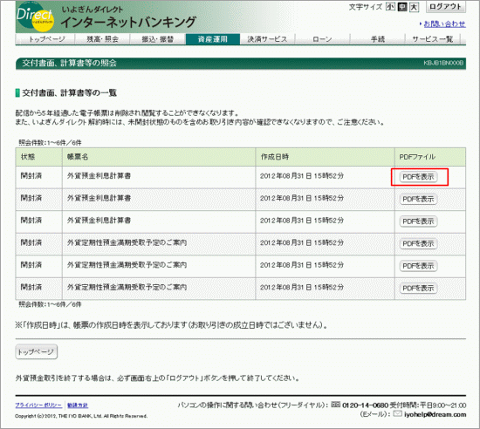Open the 振込・振替 tab
The height and width of the screenshot is (429, 480).
(158, 39)
